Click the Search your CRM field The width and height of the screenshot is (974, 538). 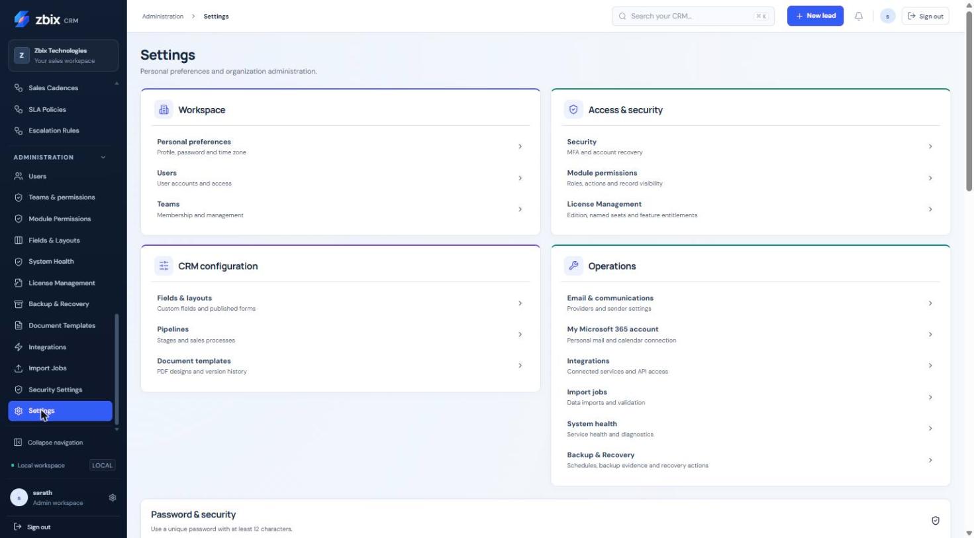[693, 16]
